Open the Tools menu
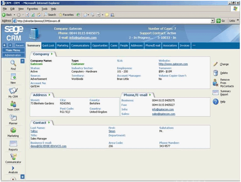241x182 pixels. (x=45, y=9)
